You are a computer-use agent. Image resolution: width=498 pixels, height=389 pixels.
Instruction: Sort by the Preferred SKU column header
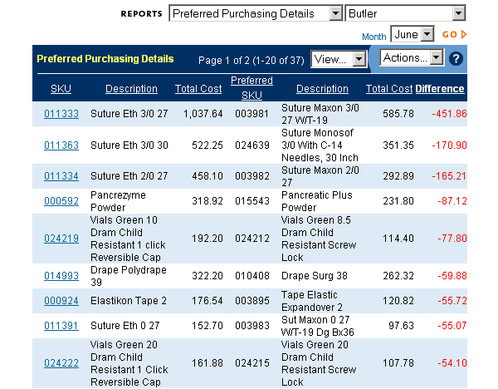click(x=251, y=88)
